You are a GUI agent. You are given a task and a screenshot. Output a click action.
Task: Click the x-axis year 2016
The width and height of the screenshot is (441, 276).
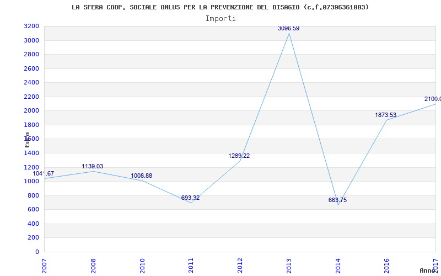387,266
